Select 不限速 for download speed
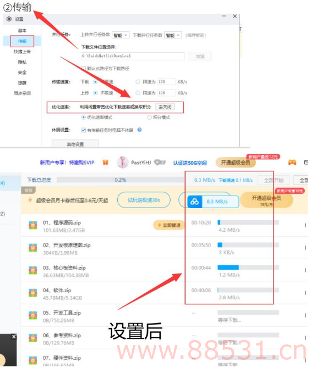311x368 pixels. [x=95, y=82]
